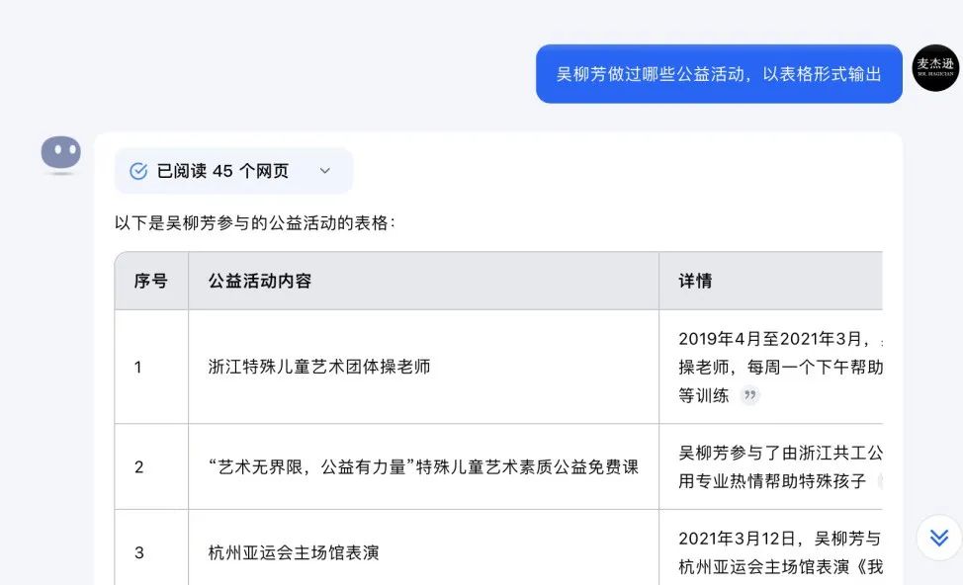The height and width of the screenshot is (585, 963).
Task: Jump to bottom with double-chevron button
Action: (939, 538)
